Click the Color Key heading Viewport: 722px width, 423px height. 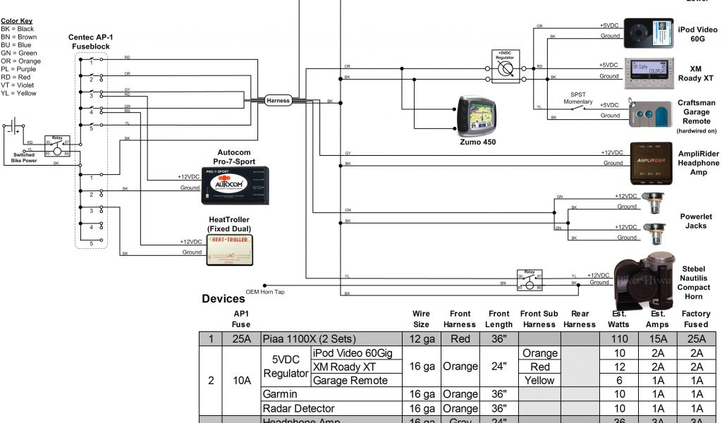16,21
